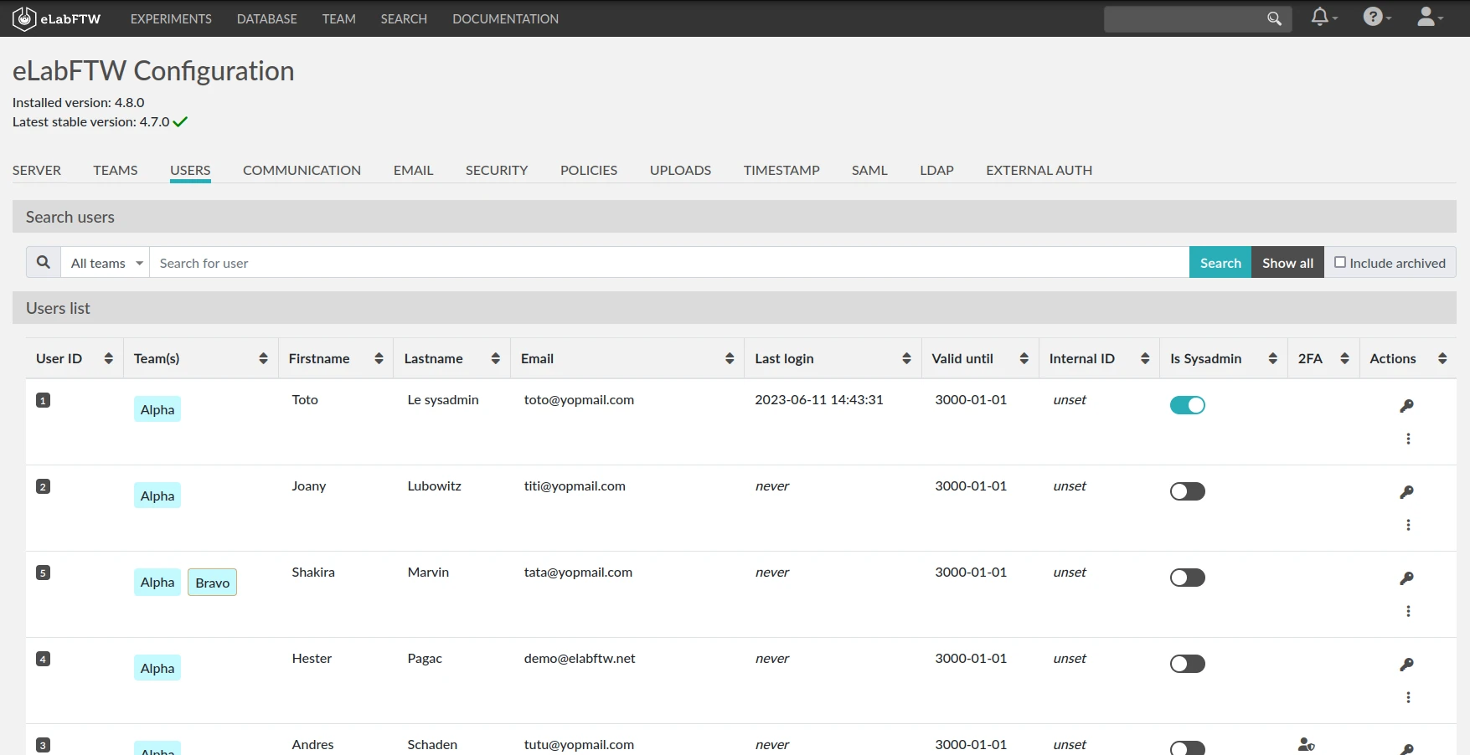
Task: Click the Alpha team badge for Toto
Action: (x=157, y=409)
